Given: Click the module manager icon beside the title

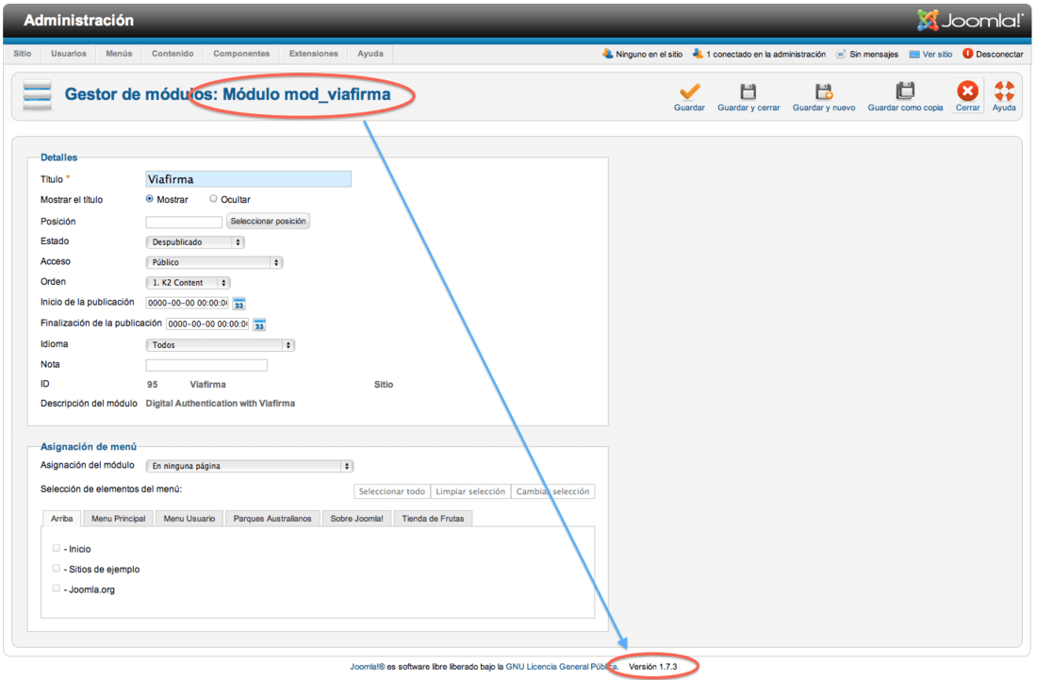Looking at the screenshot, I should (37, 94).
